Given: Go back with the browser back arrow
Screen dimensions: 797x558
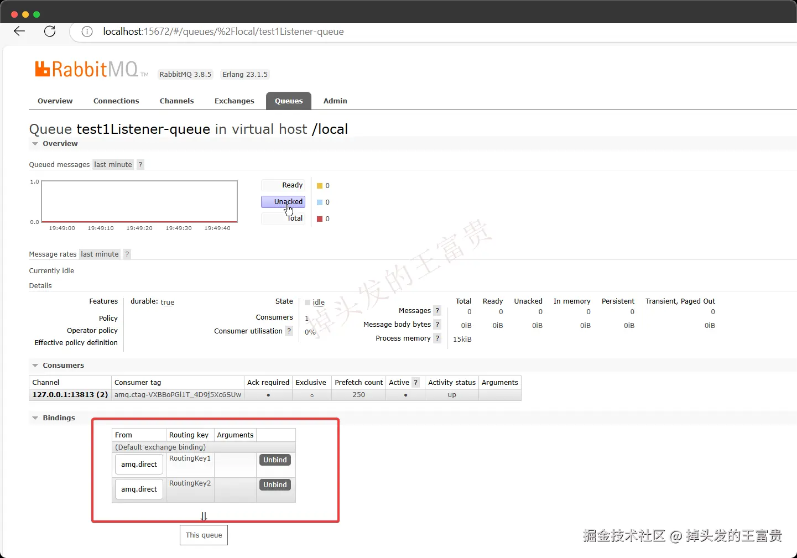Looking at the screenshot, I should [x=19, y=31].
